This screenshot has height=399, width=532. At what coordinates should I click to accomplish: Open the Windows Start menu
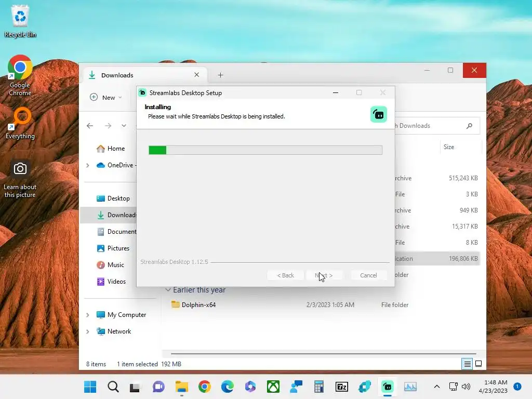click(90, 387)
